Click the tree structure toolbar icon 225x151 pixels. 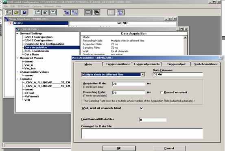click(x=66, y=13)
